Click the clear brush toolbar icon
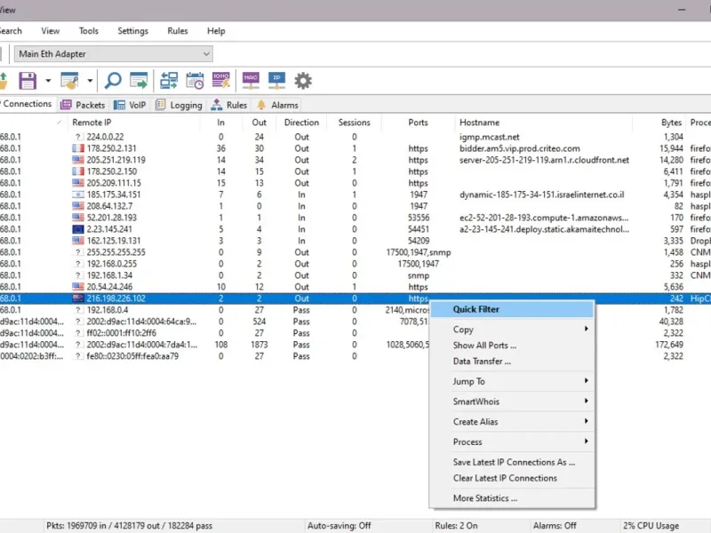The height and width of the screenshot is (533, 711). (70, 81)
